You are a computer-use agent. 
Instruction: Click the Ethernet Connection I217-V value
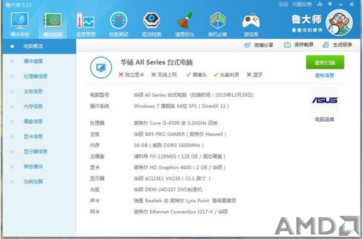181,212
